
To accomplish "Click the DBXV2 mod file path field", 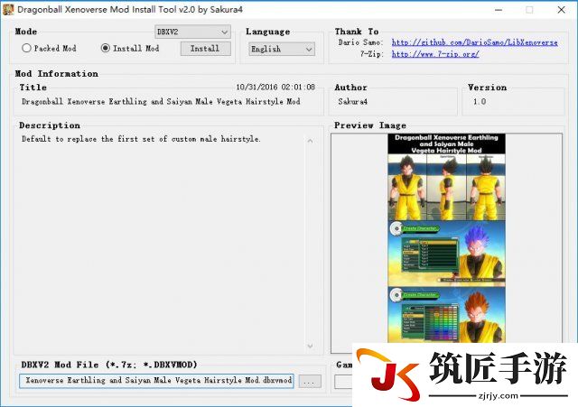I will pyautogui.click(x=156, y=381).
